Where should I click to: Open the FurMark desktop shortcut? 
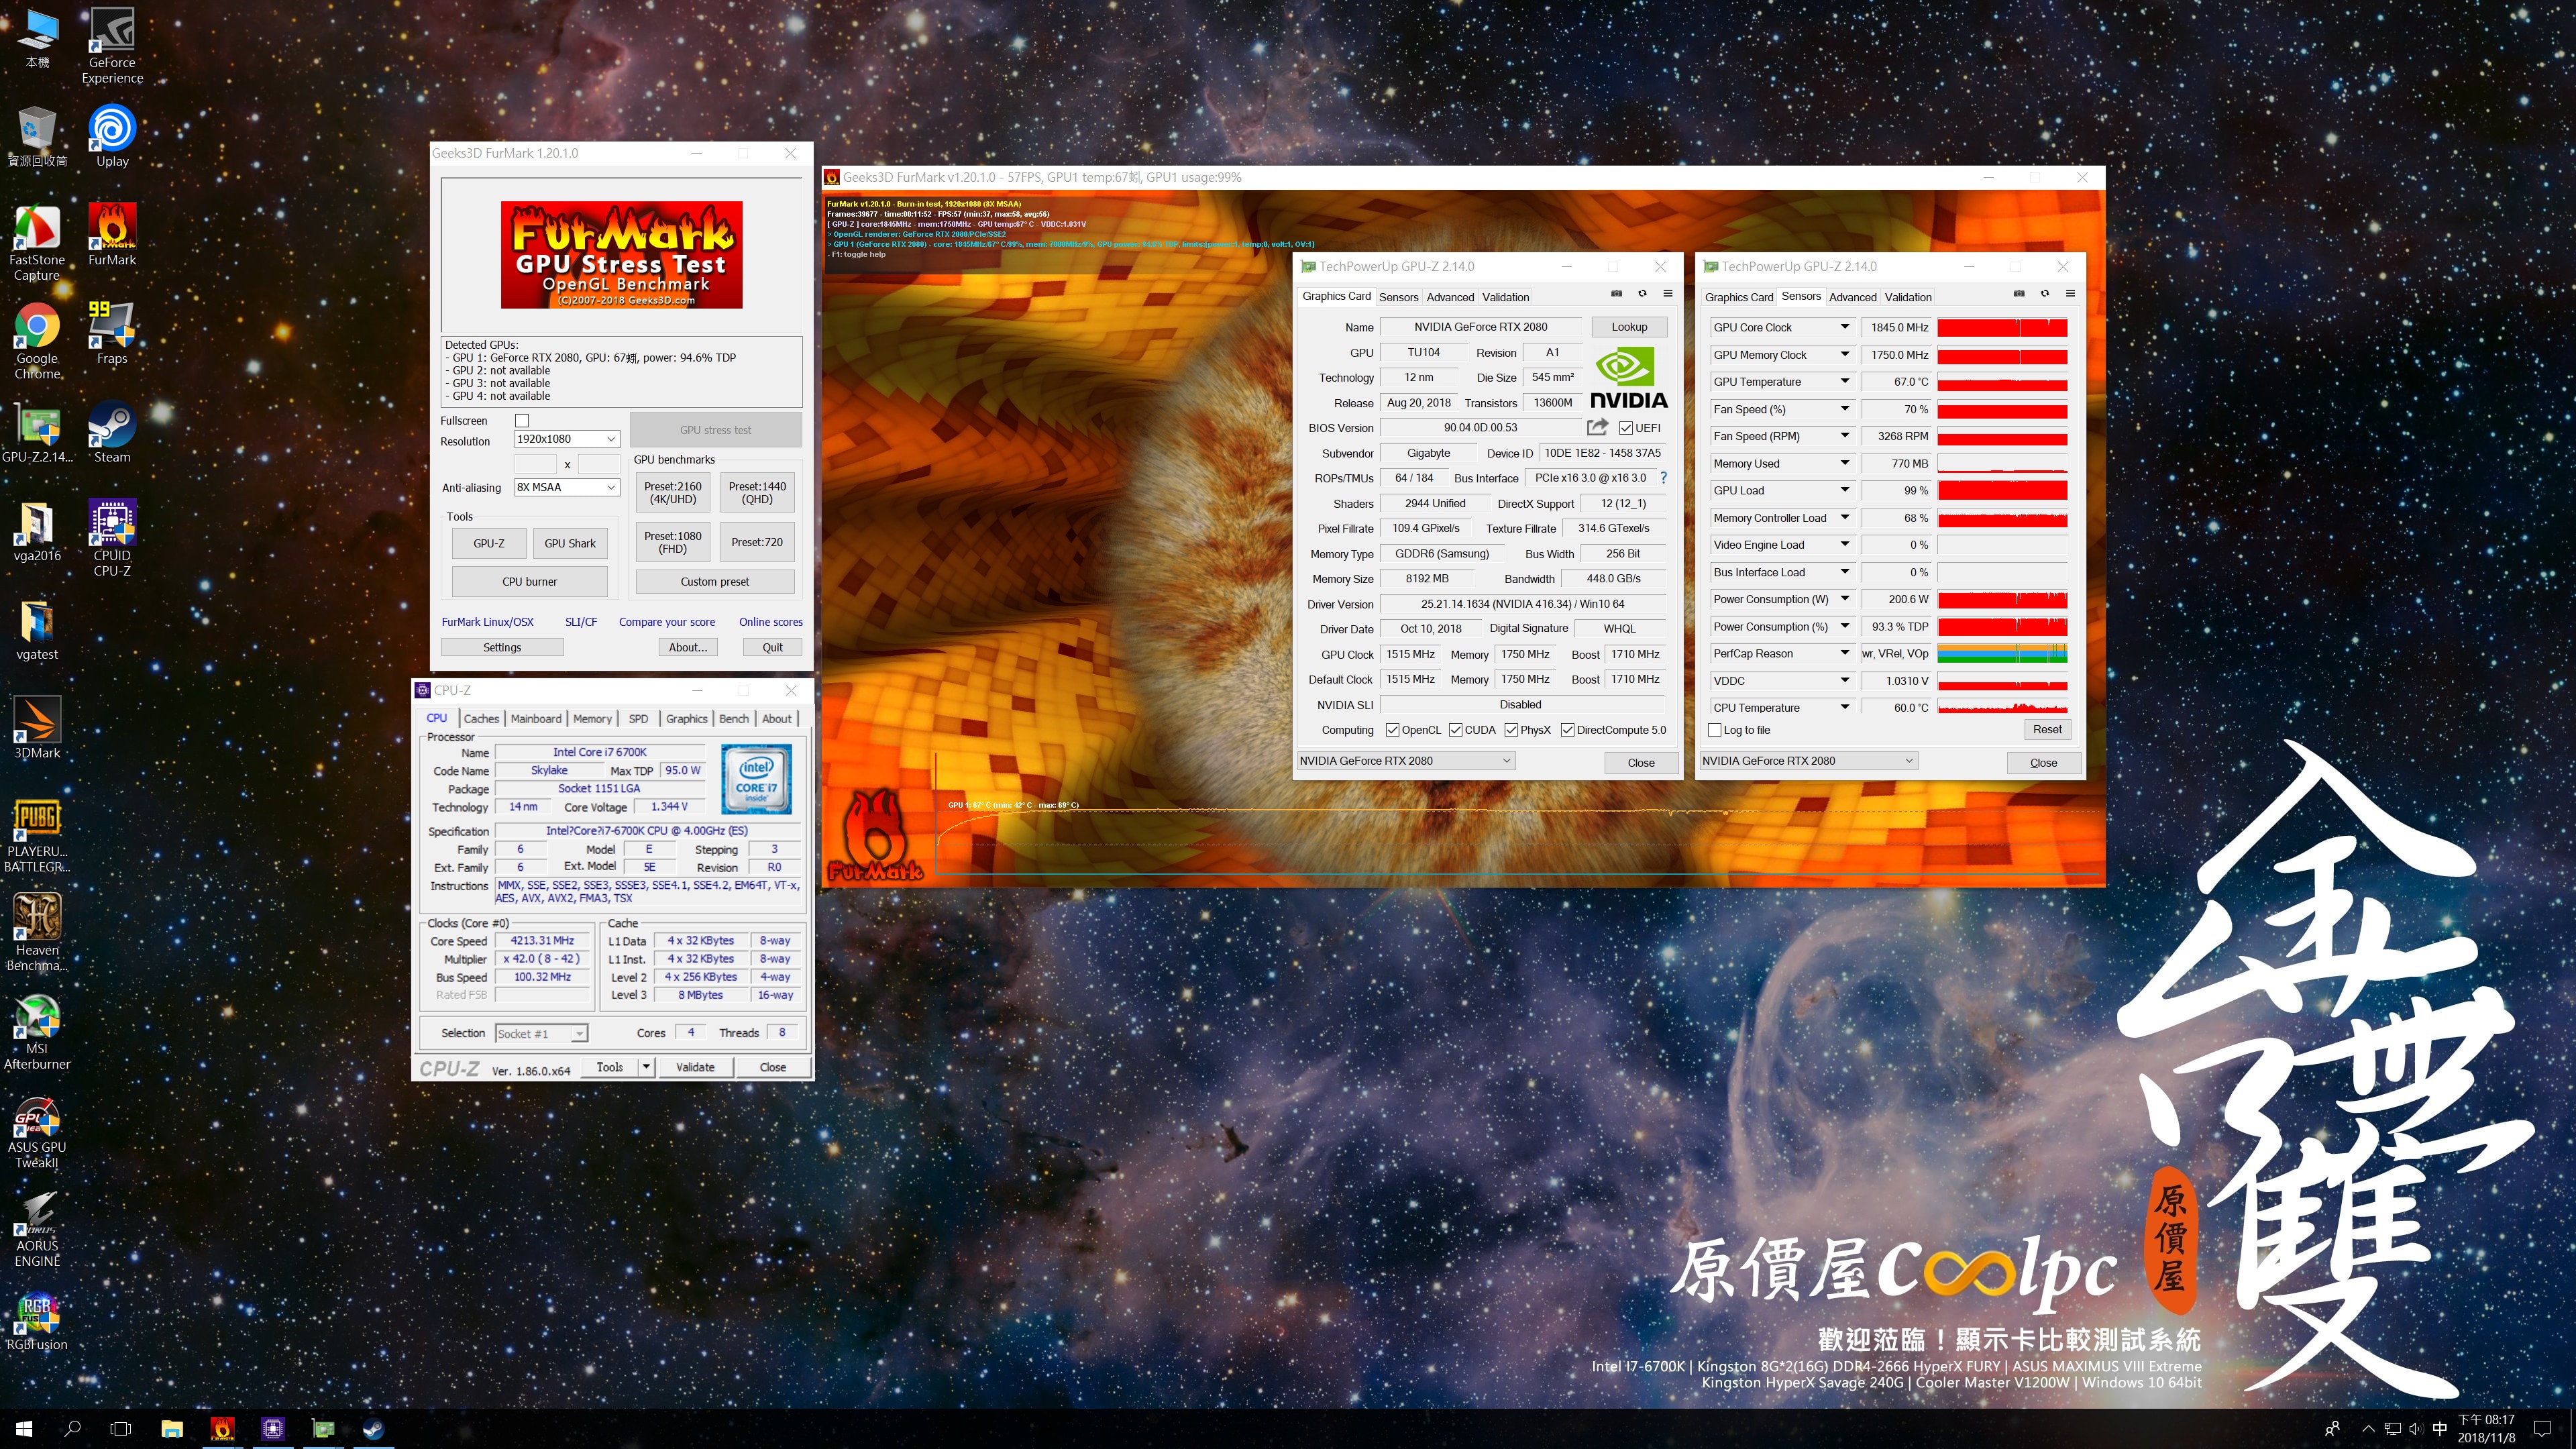(112, 234)
